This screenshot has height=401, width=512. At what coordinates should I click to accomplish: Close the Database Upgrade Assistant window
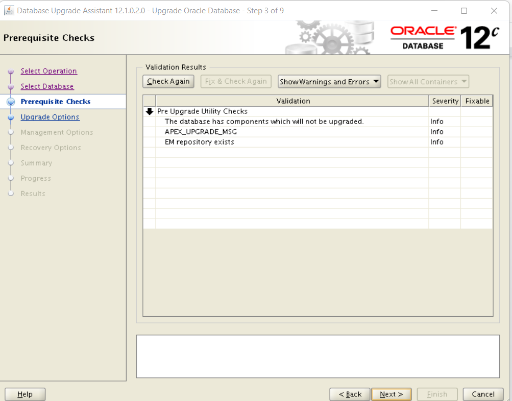coord(494,10)
